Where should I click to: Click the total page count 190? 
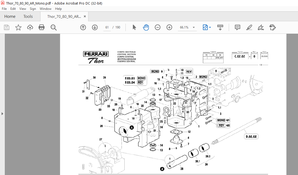(x=118, y=27)
